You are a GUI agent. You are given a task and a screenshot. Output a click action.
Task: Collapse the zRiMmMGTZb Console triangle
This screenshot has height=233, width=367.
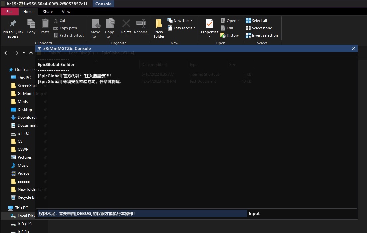[39, 48]
